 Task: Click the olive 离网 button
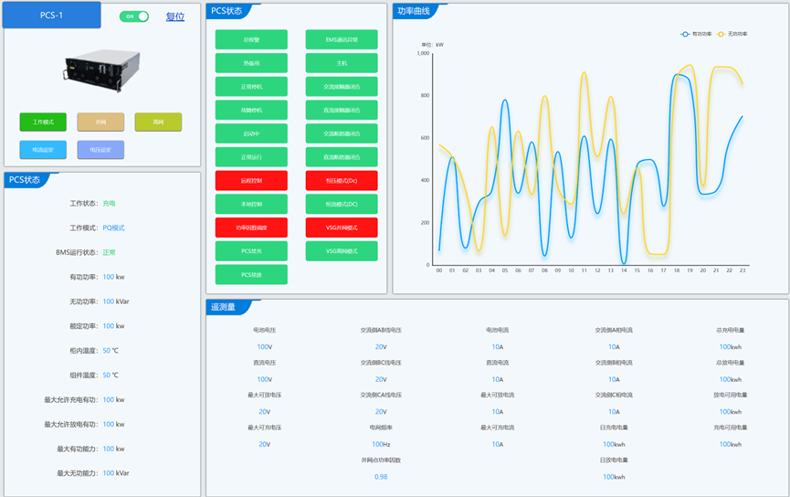158,122
